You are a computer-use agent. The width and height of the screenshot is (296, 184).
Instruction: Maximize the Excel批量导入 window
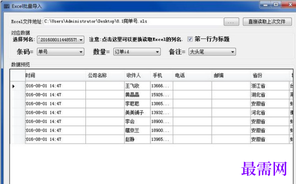point(276,5)
